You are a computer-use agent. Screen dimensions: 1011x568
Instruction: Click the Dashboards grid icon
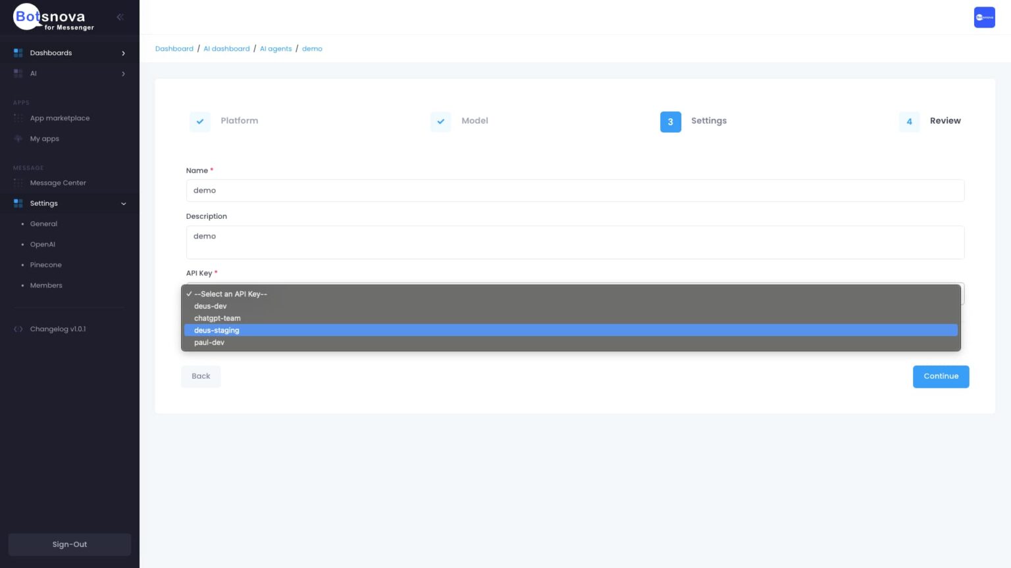tap(18, 53)
